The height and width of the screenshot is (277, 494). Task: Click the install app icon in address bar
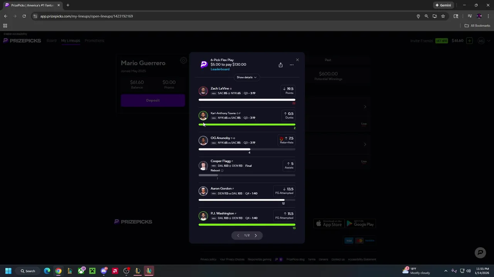(x=435, y=16)
